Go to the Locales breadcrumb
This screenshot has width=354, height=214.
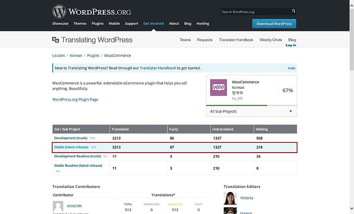(59, 55)
